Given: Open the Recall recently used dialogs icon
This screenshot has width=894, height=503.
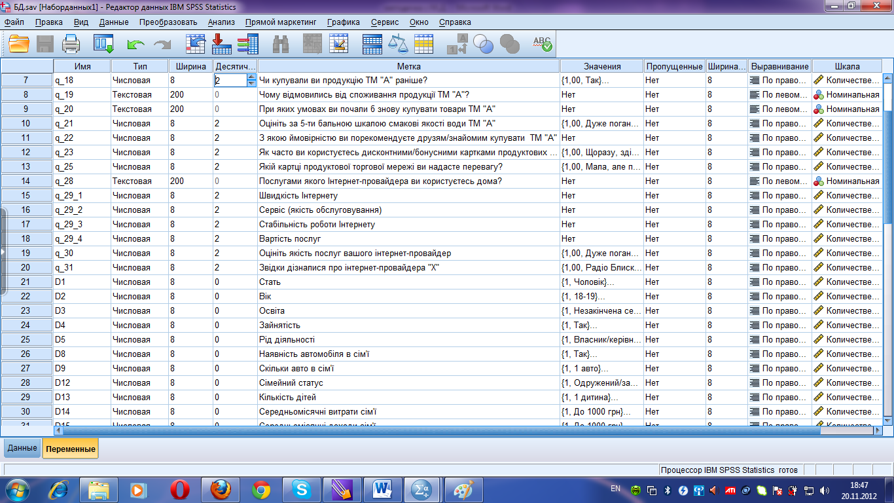Looking at the screenshot, I should (103, 44).
